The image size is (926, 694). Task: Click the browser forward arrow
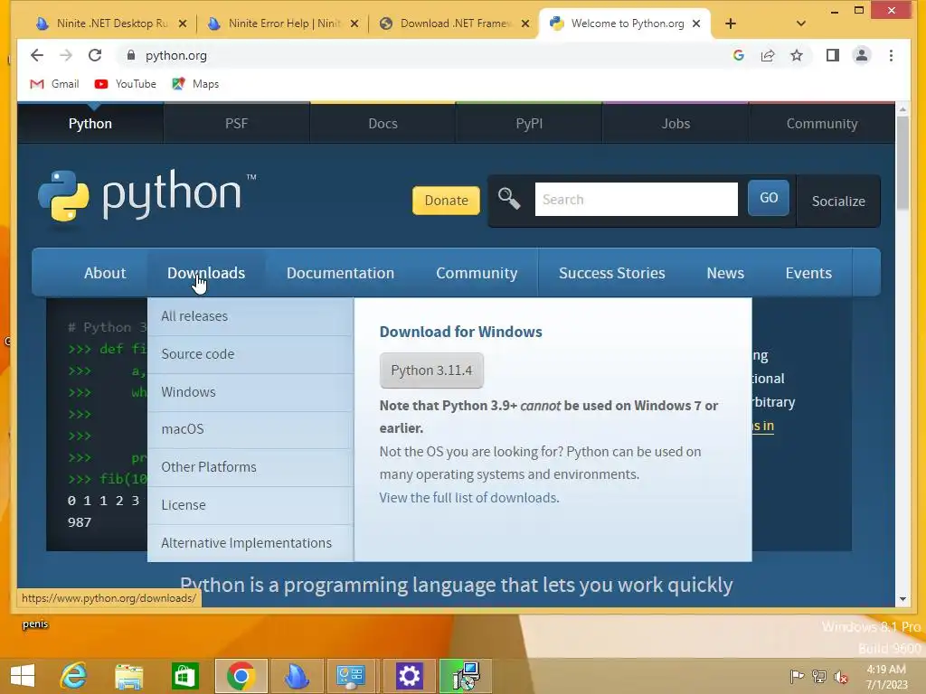pyautogui.click(x=65, y=55)
